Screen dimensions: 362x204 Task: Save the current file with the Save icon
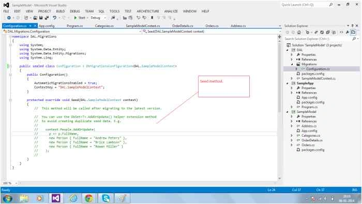click(x=41, y=18)
